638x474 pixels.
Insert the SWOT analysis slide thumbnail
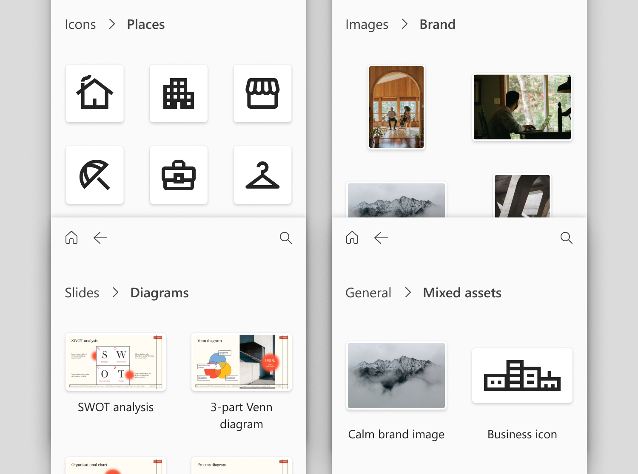click(116, 362)
